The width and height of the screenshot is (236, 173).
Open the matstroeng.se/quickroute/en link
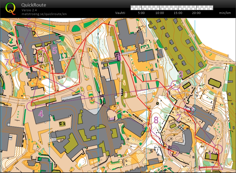44,14
